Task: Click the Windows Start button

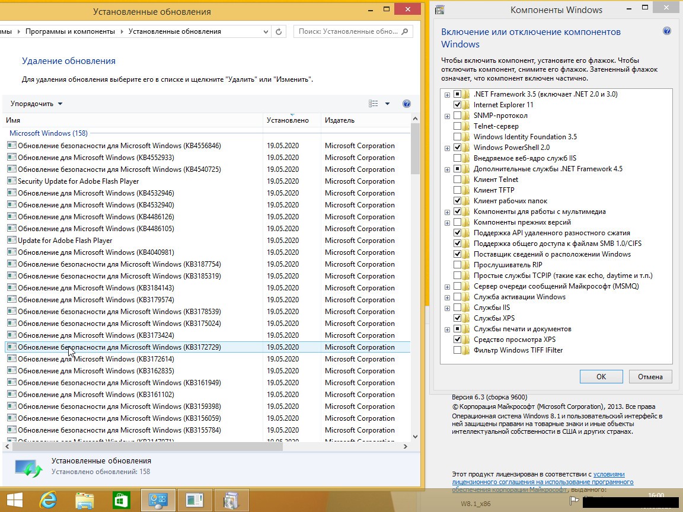Action: (14, 501)
